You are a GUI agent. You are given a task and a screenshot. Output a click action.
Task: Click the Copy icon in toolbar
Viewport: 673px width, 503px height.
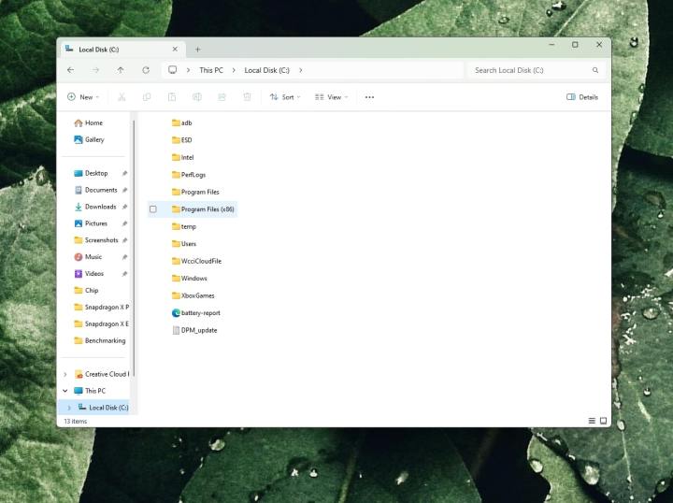147,97
